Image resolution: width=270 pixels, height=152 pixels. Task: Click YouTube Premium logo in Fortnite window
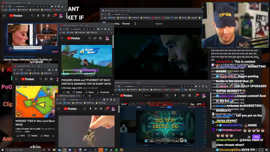point(73,38)
